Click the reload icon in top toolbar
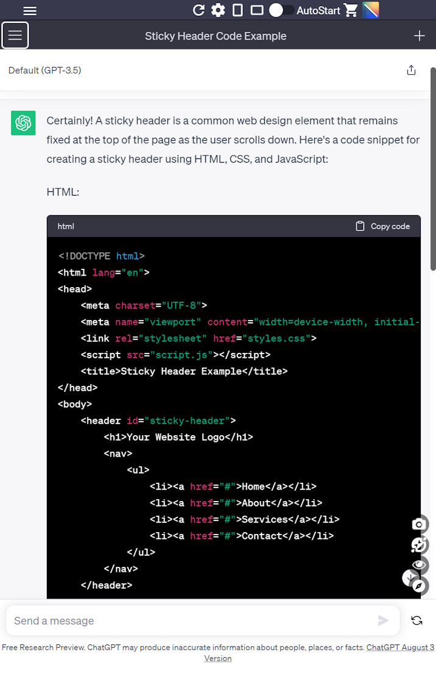This screenshot has width=436, height=679. point(199,10)
